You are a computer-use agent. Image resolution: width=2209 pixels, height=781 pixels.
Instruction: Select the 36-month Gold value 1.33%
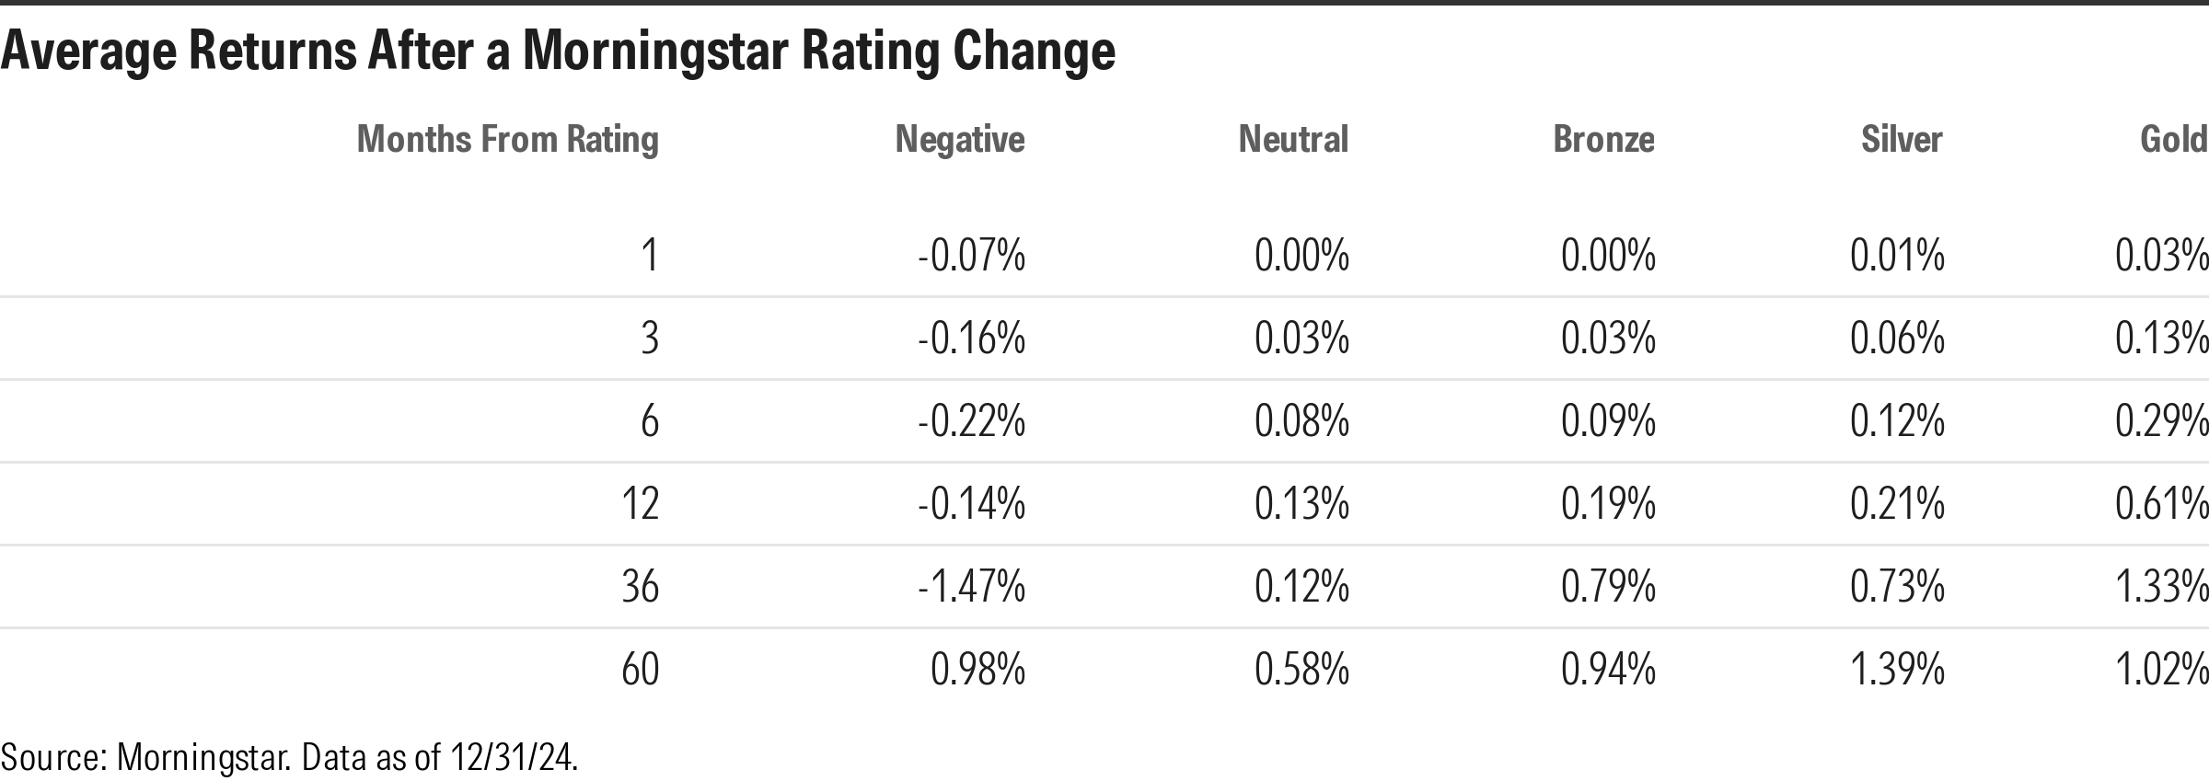pos(2161,587)
